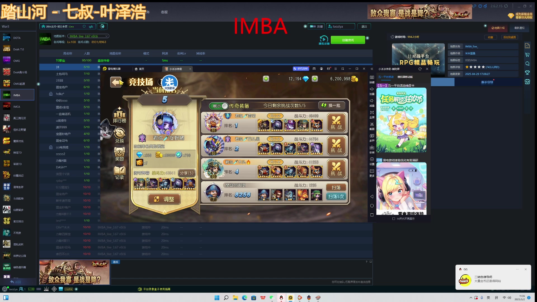Click the 调整 lineup adjust button

[x=164, y=199]
